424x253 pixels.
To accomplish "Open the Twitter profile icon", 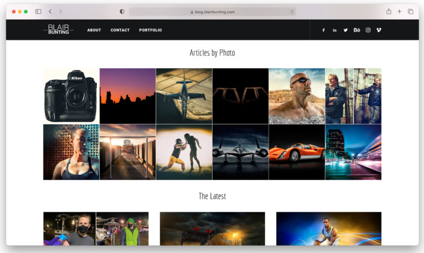I will [x=346, y=30].
